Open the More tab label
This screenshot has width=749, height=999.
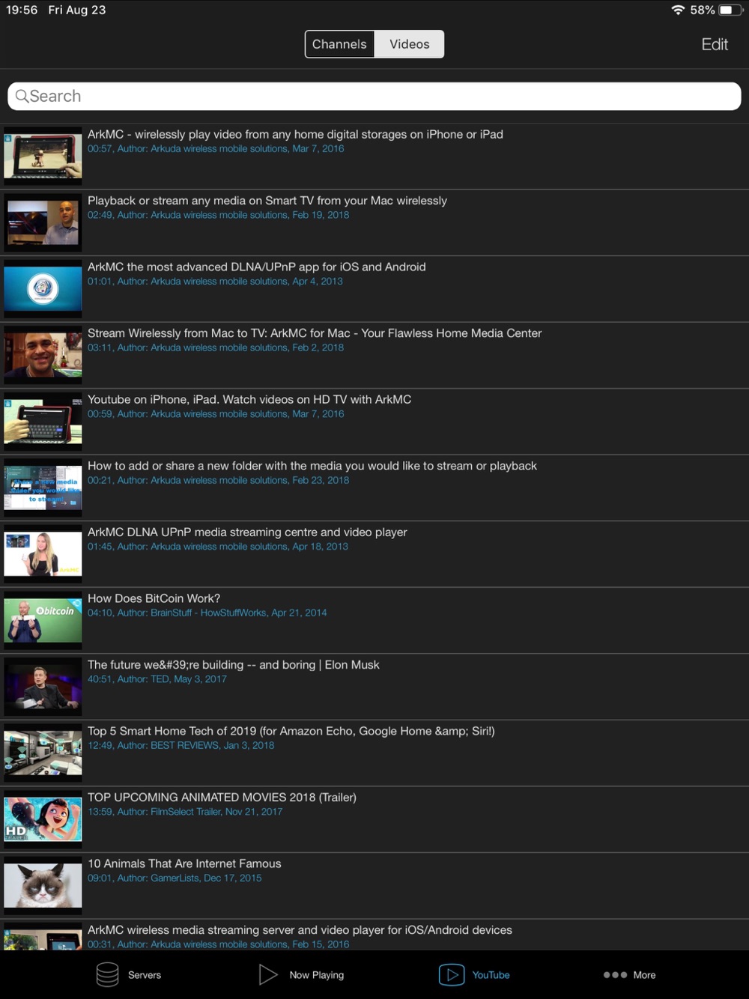coord(644,975)
